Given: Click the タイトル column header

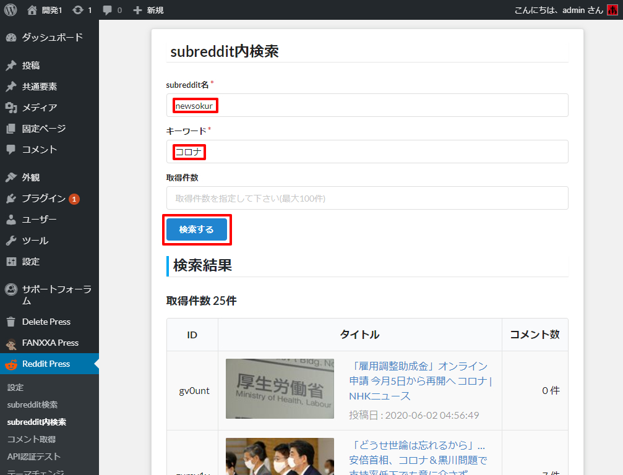Looking at the screenshot, I should click(x=359, y=335).
